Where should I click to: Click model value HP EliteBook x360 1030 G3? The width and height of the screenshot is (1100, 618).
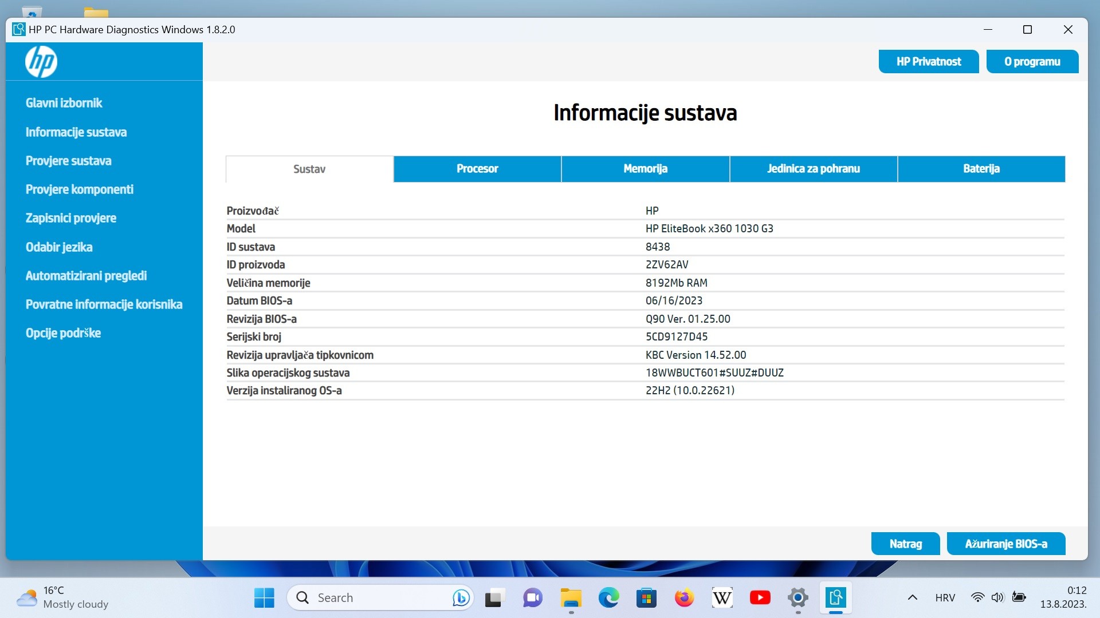709,229
